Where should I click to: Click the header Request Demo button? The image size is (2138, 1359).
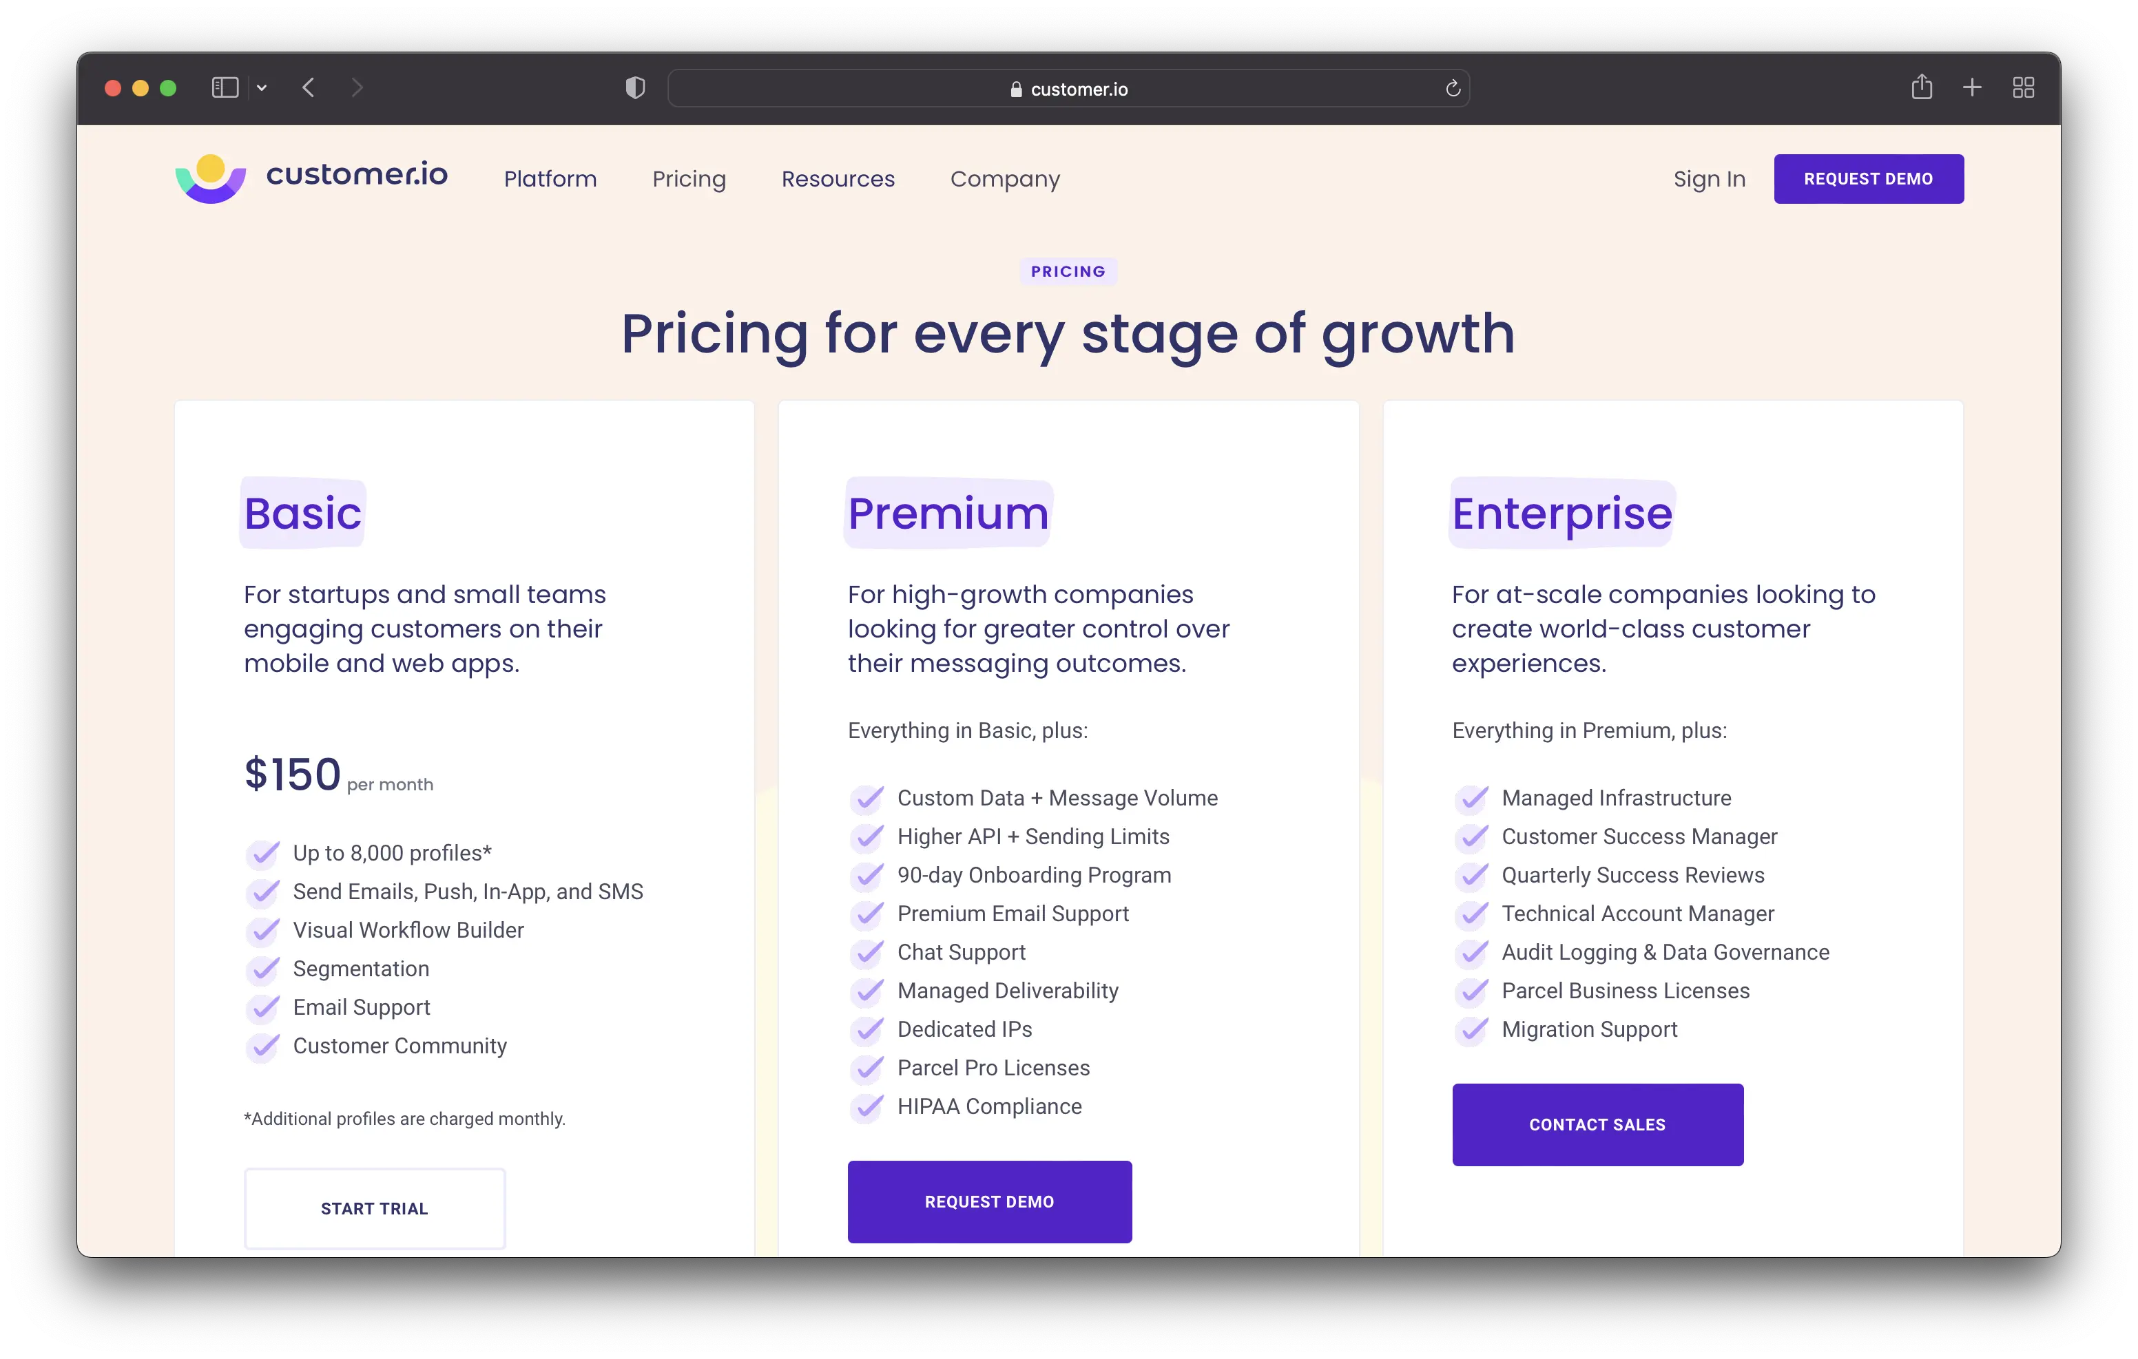tap(1868, 178)
